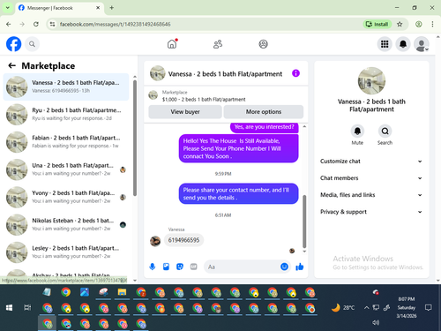Open the Ryu conversation

point(66,114)
